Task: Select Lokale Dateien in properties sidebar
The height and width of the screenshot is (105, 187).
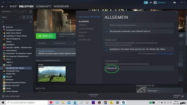Action: tap(86, 29)
